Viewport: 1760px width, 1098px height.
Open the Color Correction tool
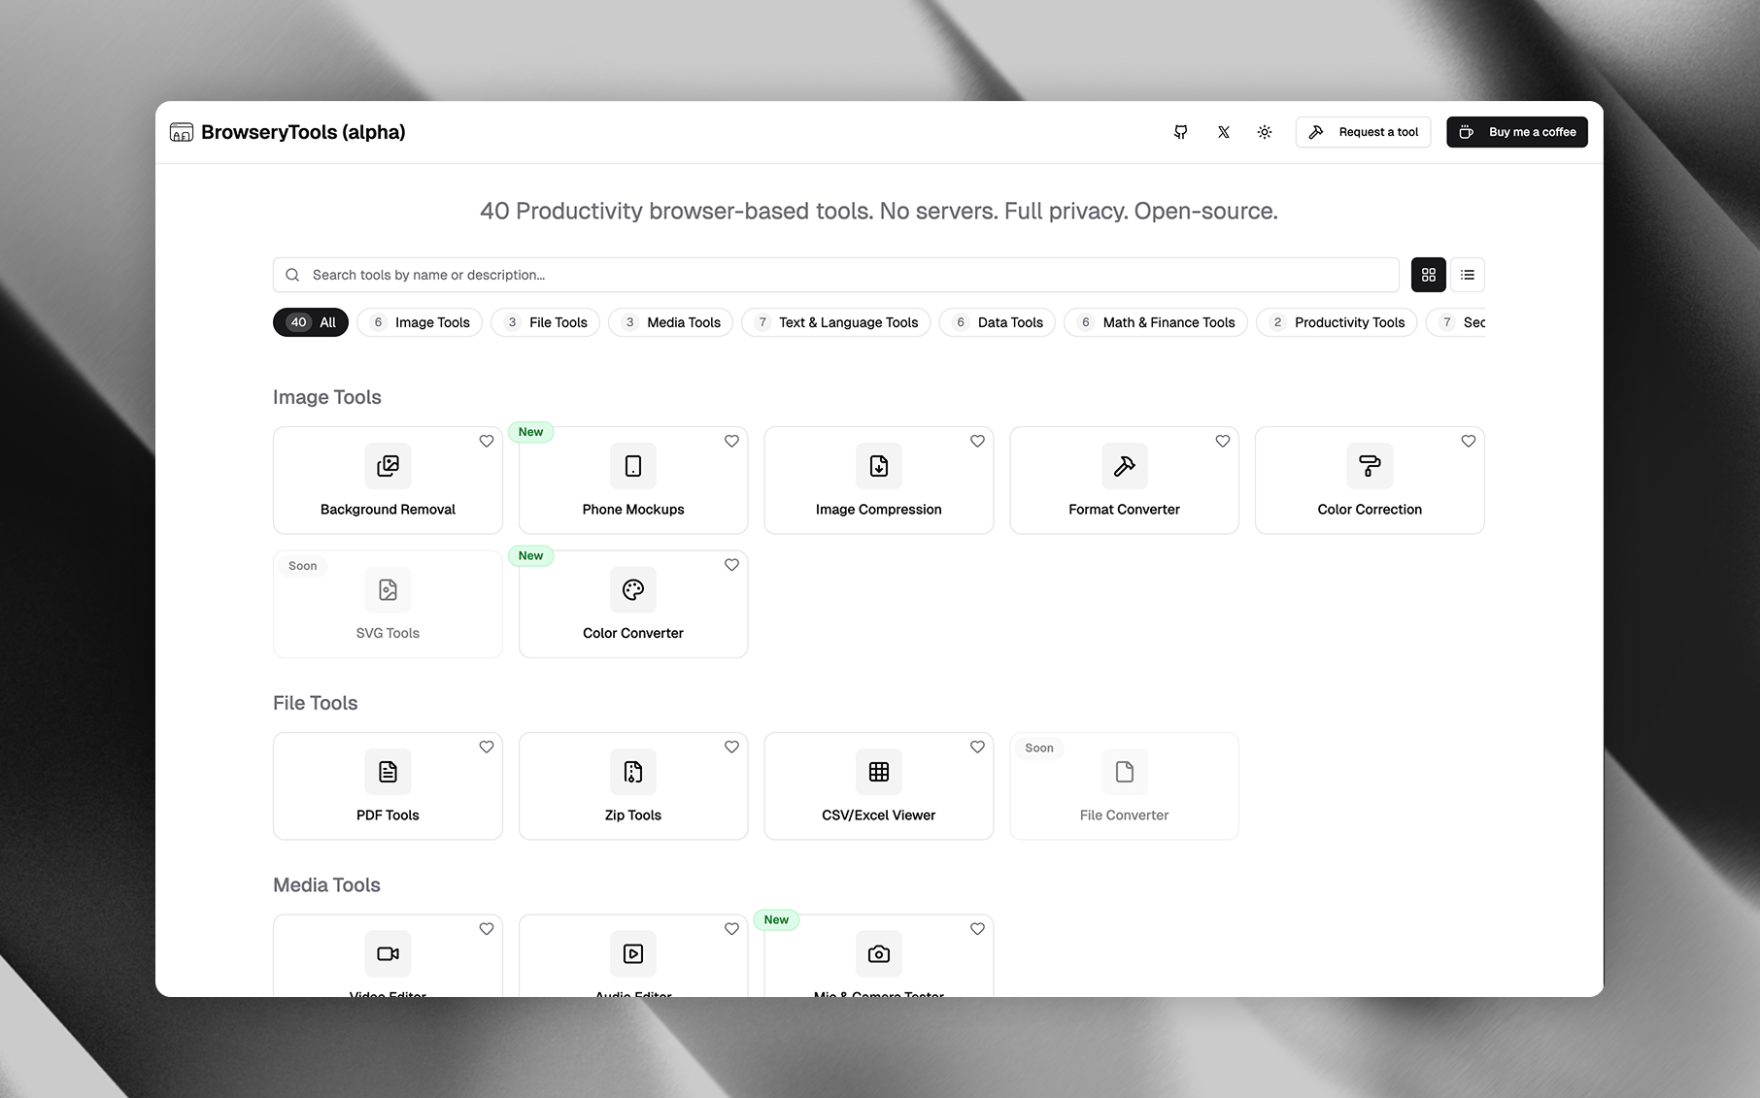tap(1369, 480)
